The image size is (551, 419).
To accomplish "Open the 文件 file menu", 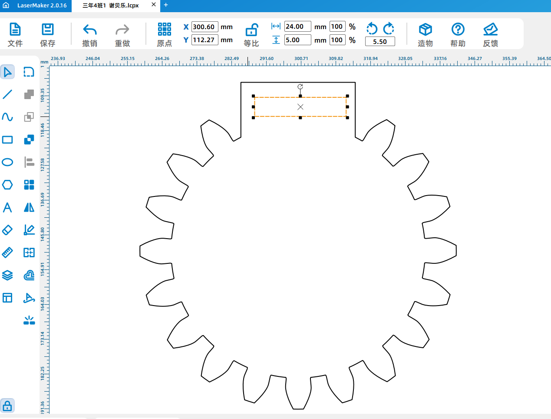I will (x=15, y=35).
